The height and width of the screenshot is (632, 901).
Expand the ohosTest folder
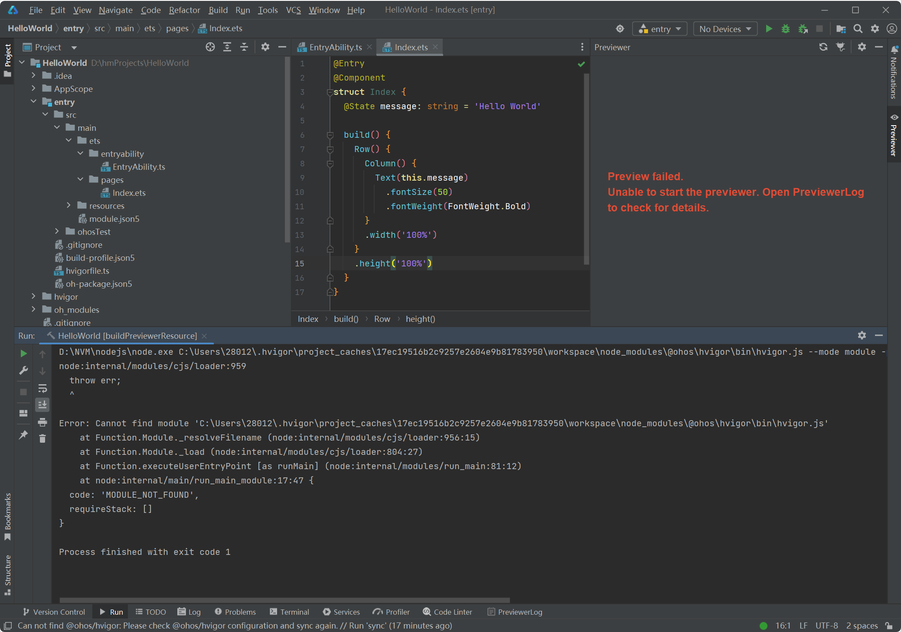pyautogui.click(x=57, y=232)
